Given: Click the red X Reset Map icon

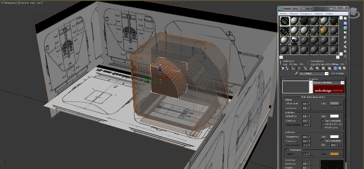Looking at the screenshot, I should pyautogui.click(x=299, y=68).
